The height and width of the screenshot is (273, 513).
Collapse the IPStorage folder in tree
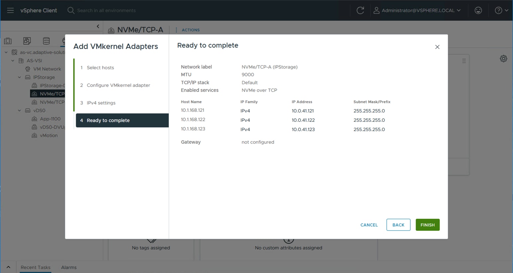pos(19,77)
